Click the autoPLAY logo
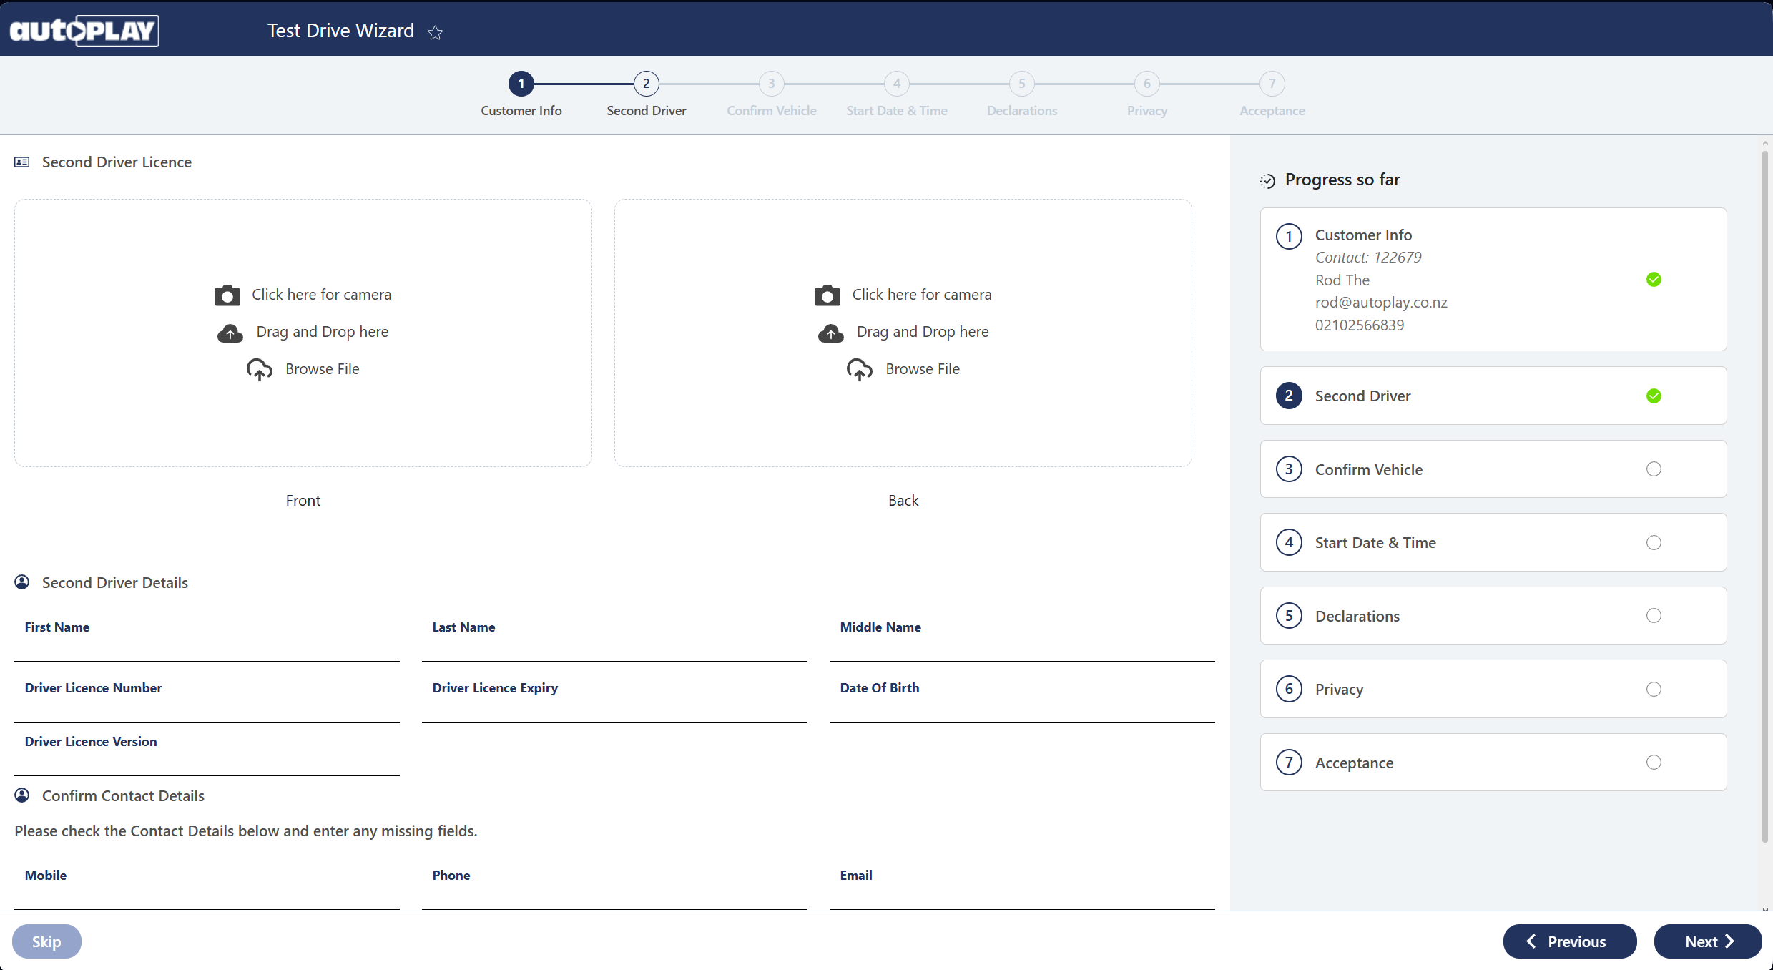This screenshot has width=1773, height=970. coord(84,30)
